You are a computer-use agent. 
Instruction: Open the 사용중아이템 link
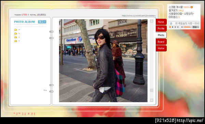point(175,14)
